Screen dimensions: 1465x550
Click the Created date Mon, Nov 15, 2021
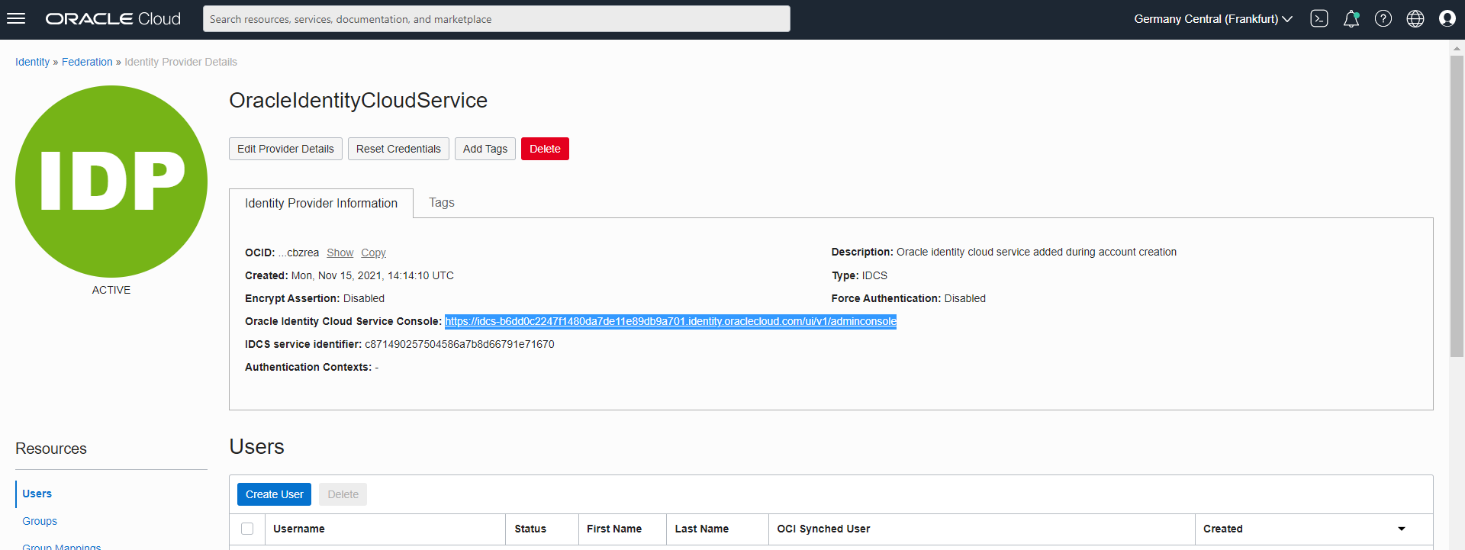pyautogui.click(x=372, y=275)
